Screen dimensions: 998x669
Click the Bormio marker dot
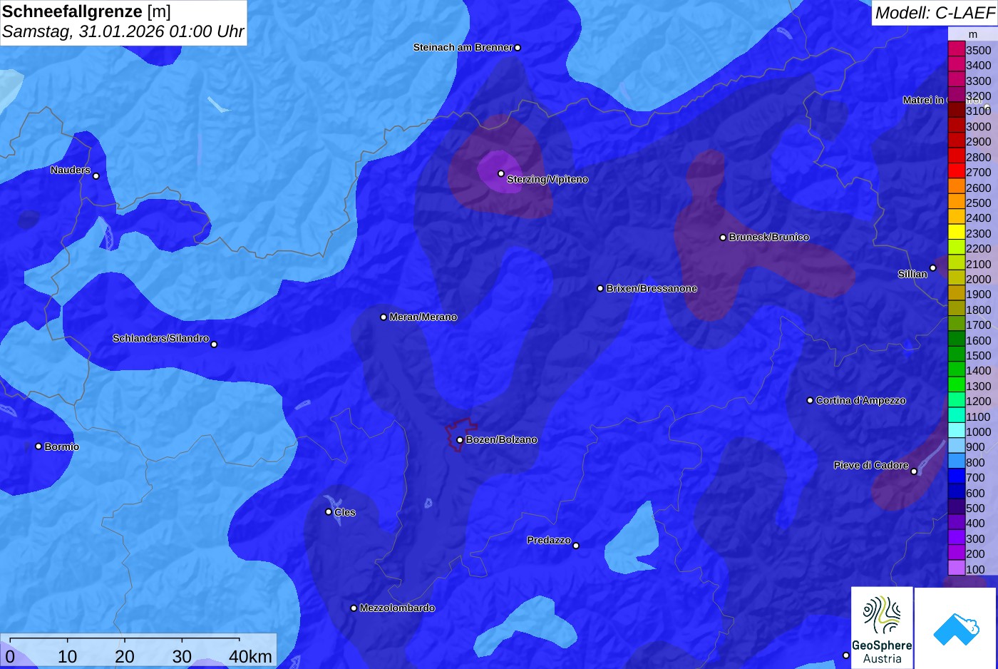click(x=38, y=446)
